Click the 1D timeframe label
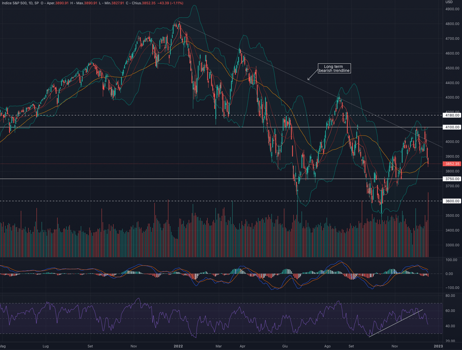 pyautogui.click(x=31, y=3)
